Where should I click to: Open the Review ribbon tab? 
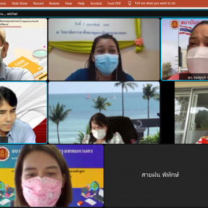(x=54, y=3)
